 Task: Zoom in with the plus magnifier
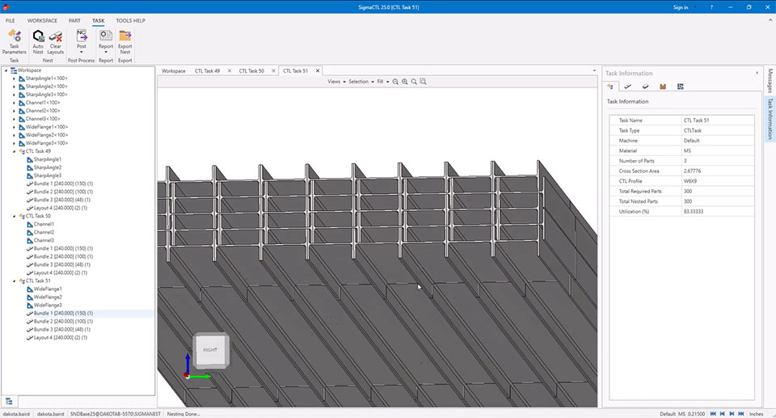tap(405, 82)
